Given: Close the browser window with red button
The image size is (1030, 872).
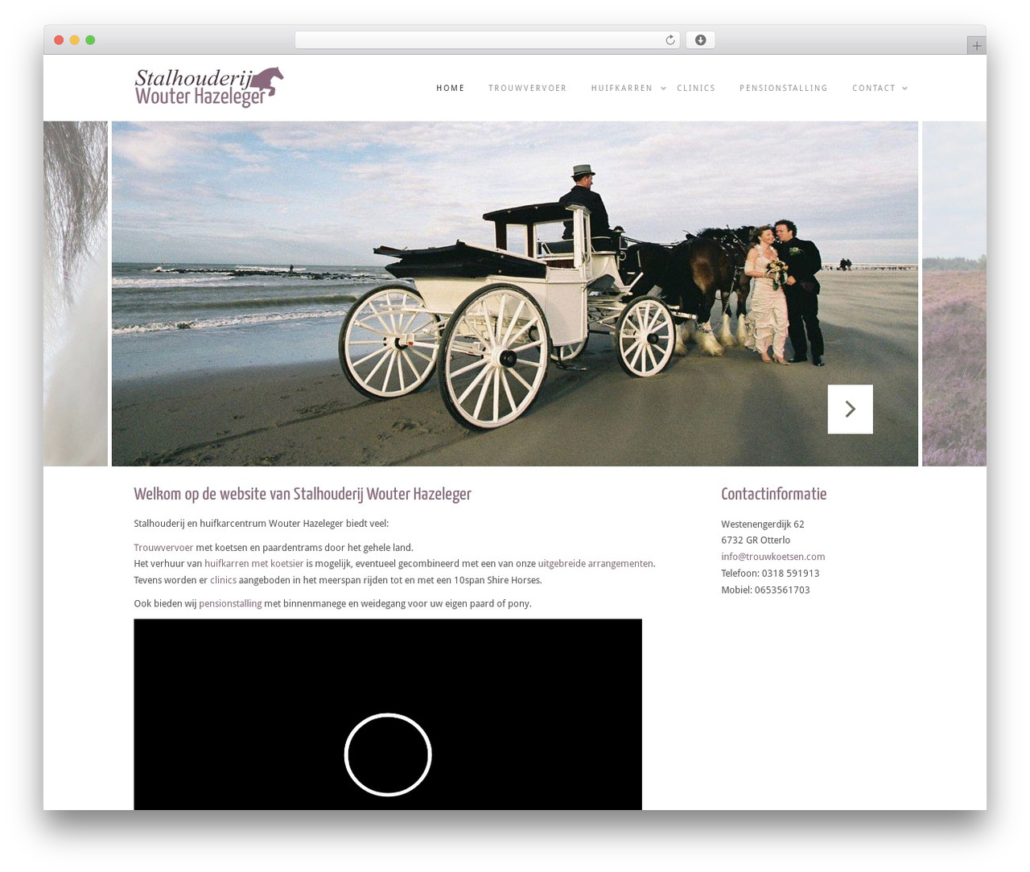Looking at the screenshot, I should [59, 40].
